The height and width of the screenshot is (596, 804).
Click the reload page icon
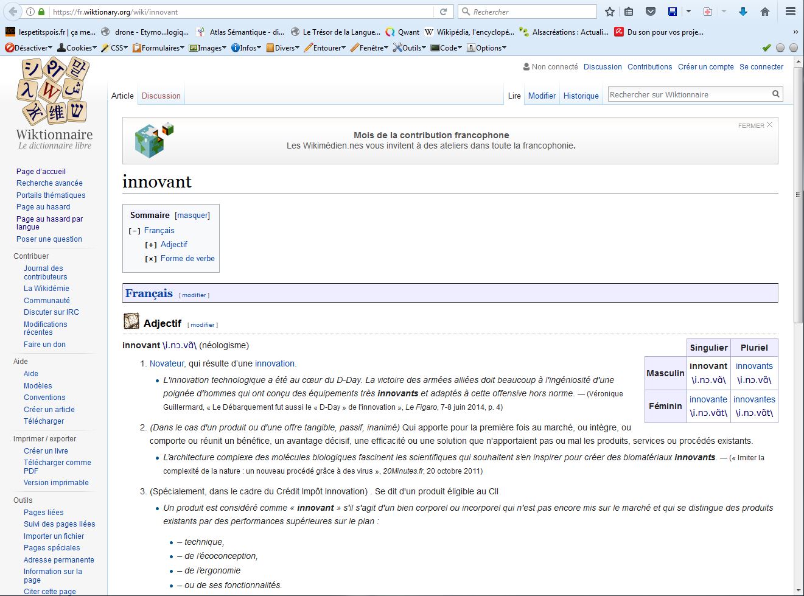[x=444, y=12]
